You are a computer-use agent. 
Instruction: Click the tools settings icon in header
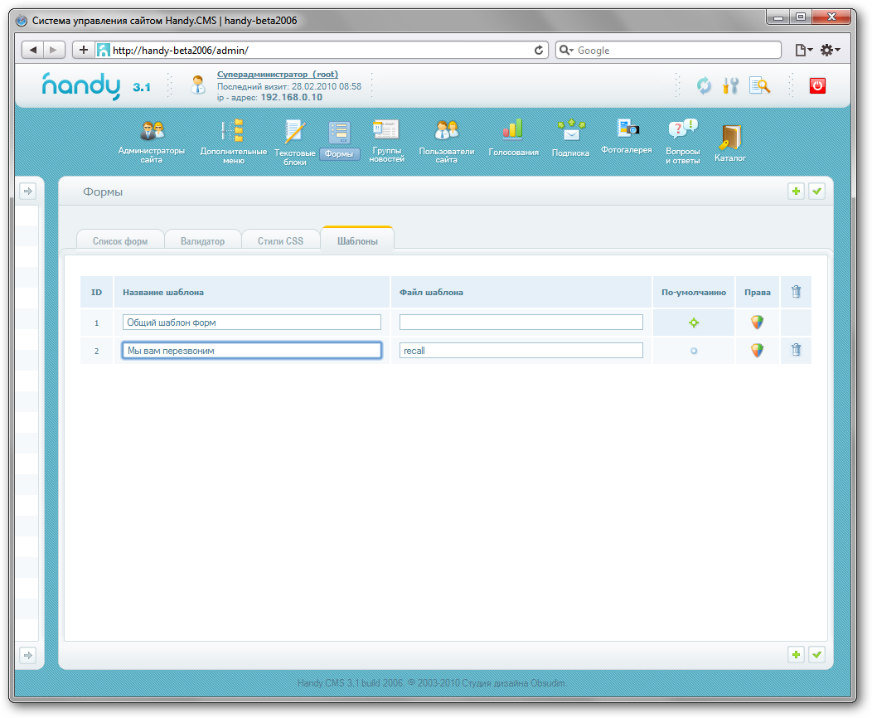pyautogui.click(x=730, y=85)
